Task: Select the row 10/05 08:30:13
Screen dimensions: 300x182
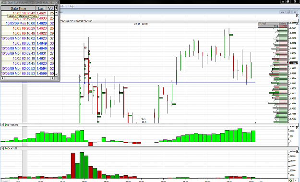Action: (28, 43)
